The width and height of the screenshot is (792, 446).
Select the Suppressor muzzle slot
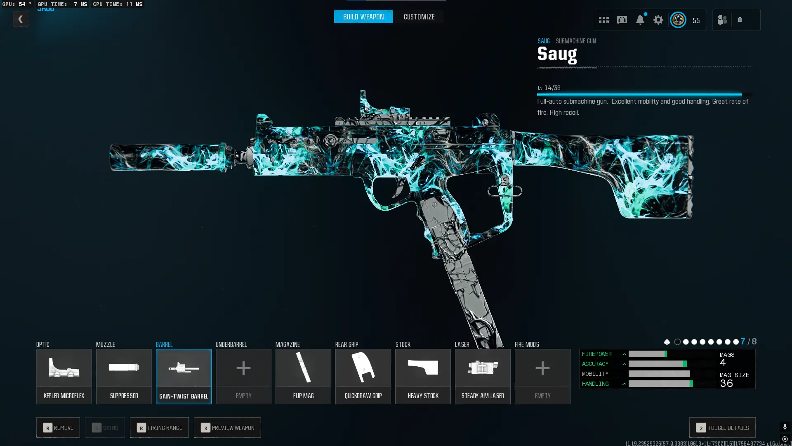(124, 376)
